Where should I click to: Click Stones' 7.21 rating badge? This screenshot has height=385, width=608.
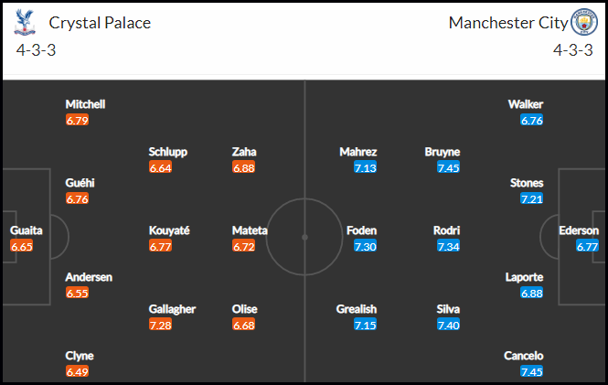(531, 198)
